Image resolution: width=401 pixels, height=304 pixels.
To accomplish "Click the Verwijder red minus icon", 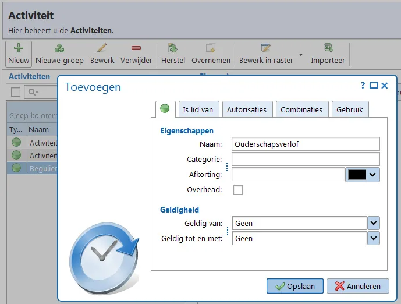I will (x=136, y=48).
